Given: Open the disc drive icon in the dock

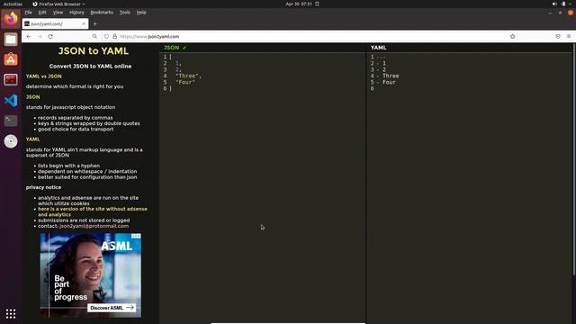Looking at the screenshot, I should [11, 141].
